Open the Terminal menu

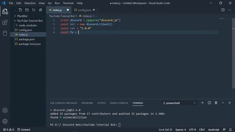pos(68,3)
